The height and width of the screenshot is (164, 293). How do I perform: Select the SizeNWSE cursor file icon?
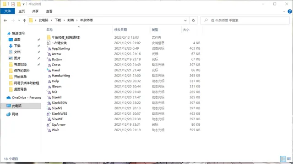49,114
